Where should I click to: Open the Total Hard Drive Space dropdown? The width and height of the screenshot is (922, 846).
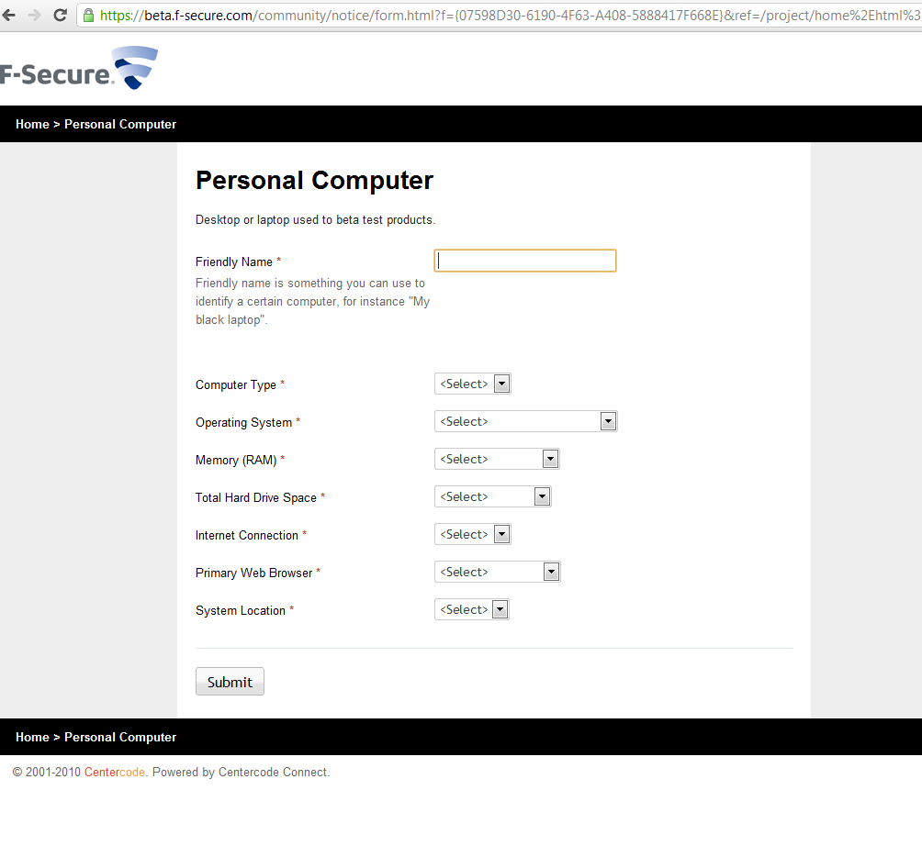(493, 496)
